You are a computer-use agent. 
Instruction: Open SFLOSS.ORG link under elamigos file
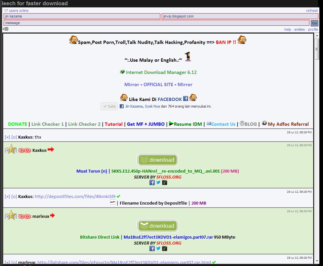169,243
